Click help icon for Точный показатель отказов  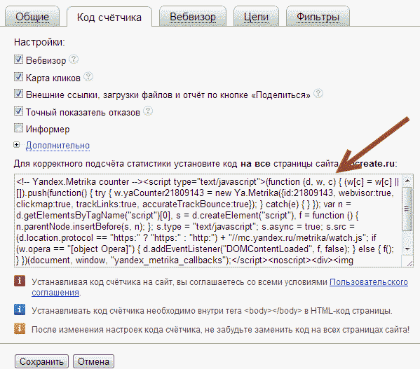point(148,111)
